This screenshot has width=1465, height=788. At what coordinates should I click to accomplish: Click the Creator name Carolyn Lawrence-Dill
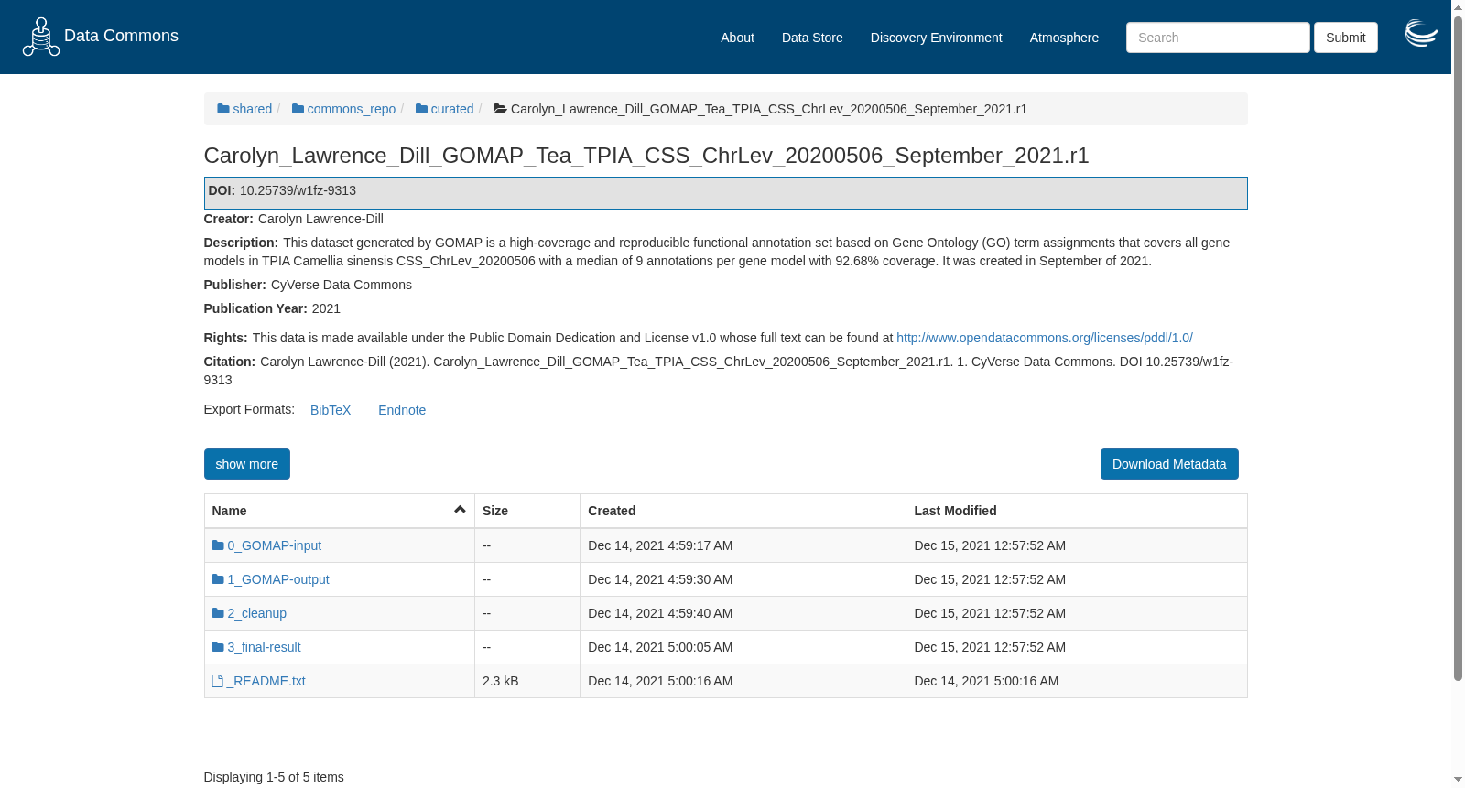pyautogui.click(x=320, y=219)
